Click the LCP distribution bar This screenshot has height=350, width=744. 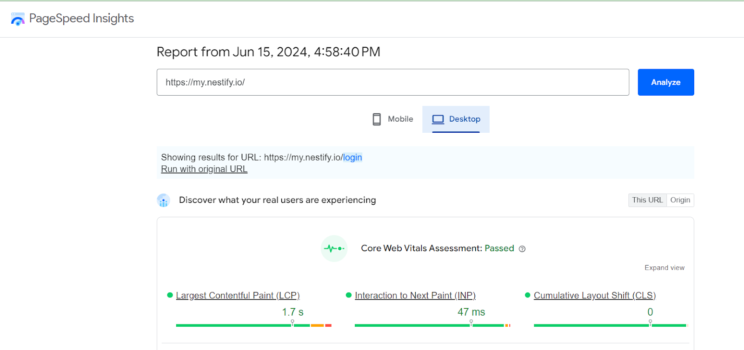[254, 325]
